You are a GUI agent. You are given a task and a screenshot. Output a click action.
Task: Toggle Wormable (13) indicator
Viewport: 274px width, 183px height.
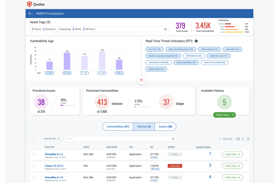click(x=232, y=49)
